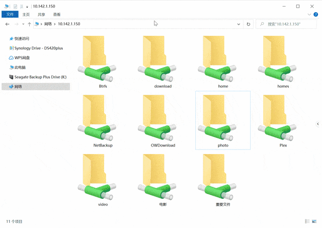Open the download shared folder icon

point(157,59)
